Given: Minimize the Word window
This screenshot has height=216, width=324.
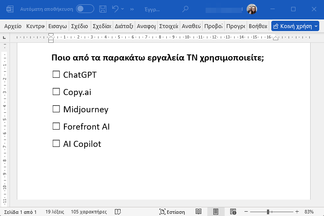Looking at the screenshot, I should coord(273,9).
